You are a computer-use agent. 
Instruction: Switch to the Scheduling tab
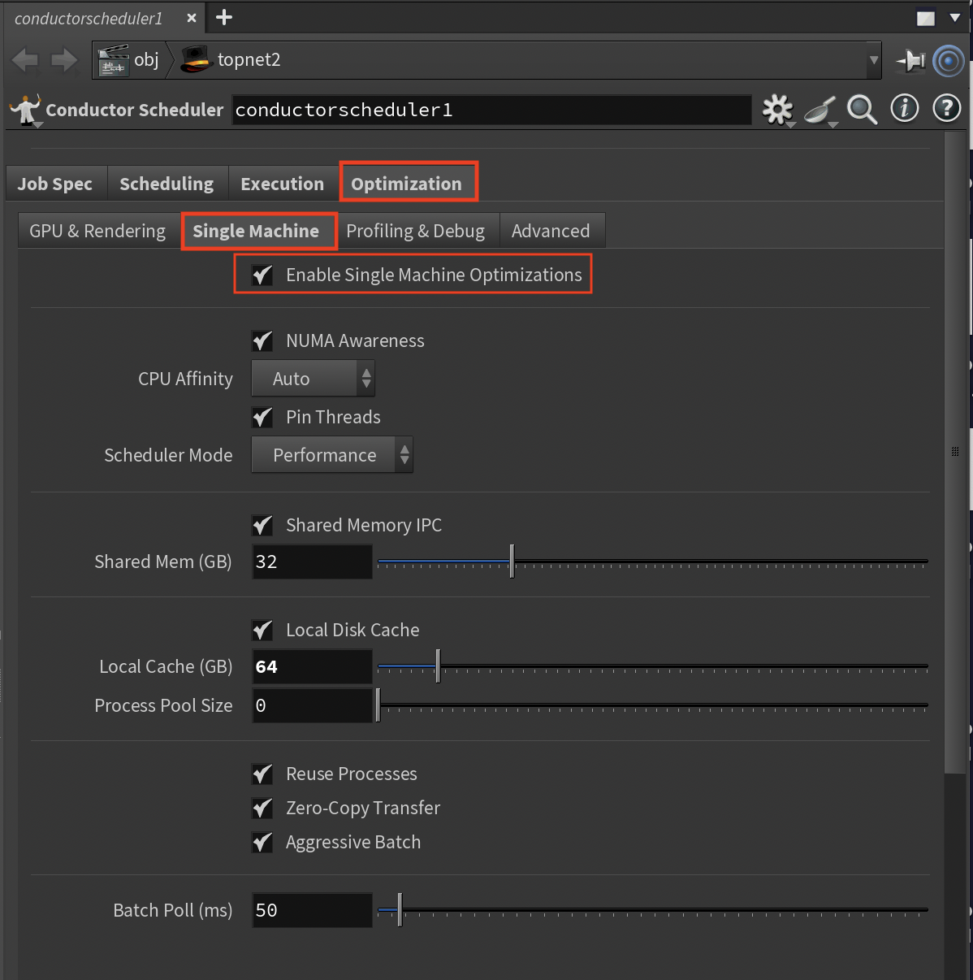[x=166, y=184]
